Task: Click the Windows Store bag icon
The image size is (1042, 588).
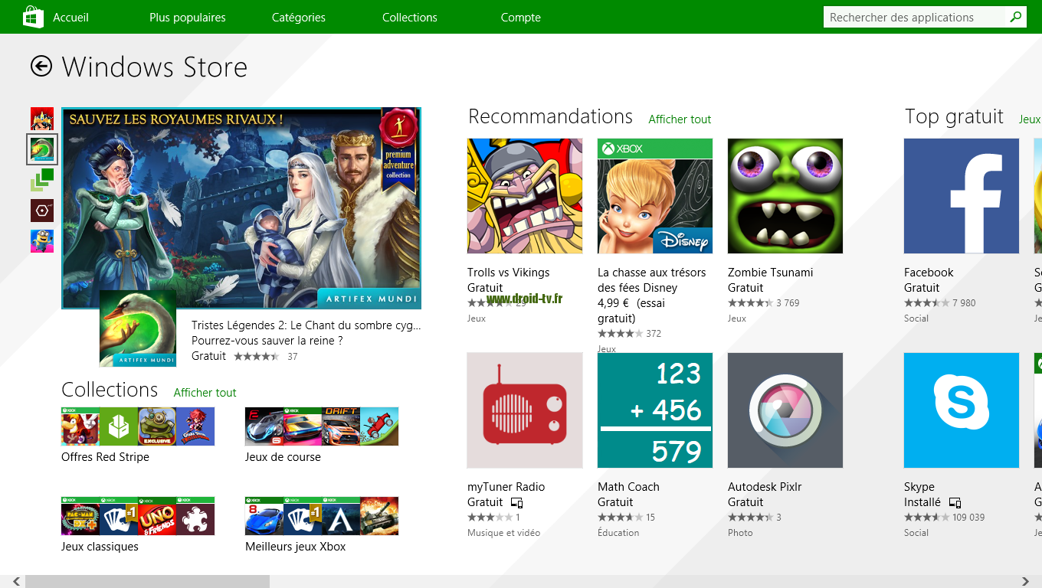Action: (x=33, y=17)
